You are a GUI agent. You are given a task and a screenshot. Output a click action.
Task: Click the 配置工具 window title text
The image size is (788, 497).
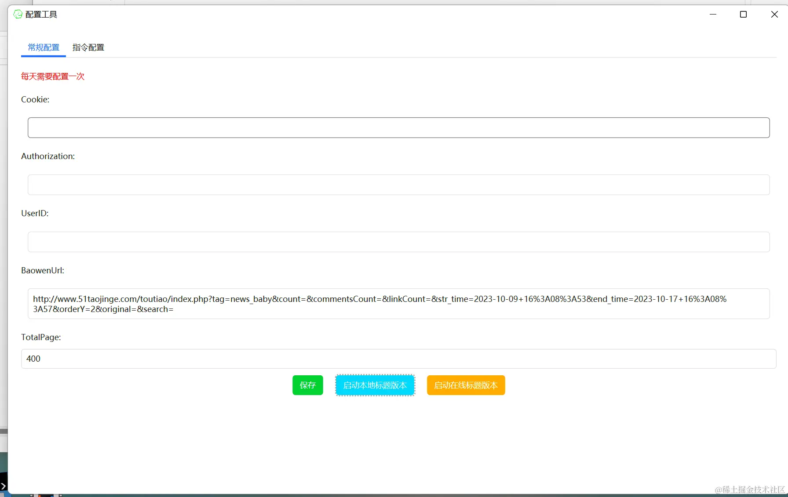41,15
